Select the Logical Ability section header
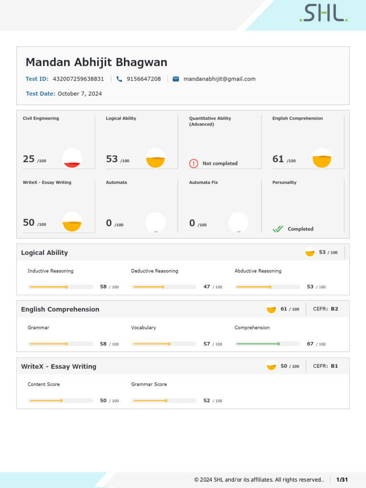The height and width of the screenshot is (488, 366). point(45,253)
